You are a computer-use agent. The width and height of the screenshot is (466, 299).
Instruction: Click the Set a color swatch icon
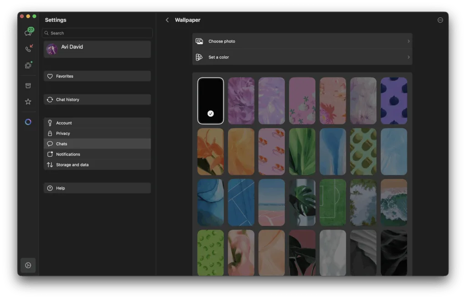pos(199,57)
